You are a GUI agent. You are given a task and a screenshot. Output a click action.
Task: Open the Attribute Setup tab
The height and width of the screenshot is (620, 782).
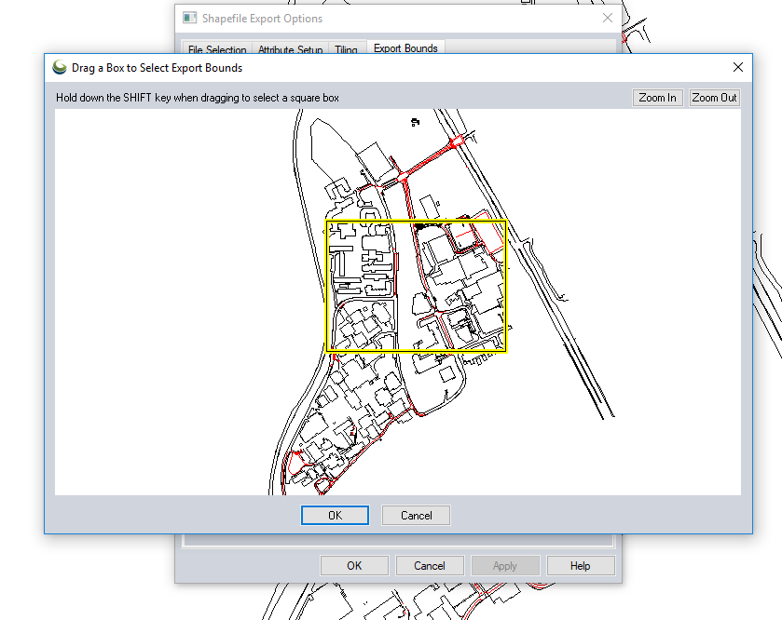291,50
